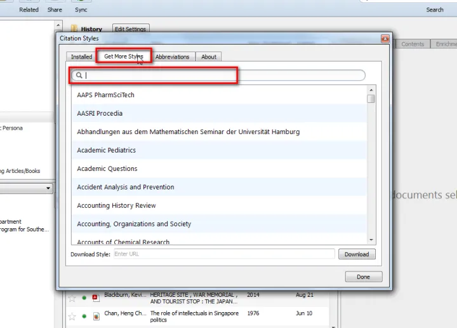Image resolution: width=457 pixels, height=328 pixels.
Task: Select the HERITAGE SITE, WAR MEMORIAL title
Action: [194, 298]
